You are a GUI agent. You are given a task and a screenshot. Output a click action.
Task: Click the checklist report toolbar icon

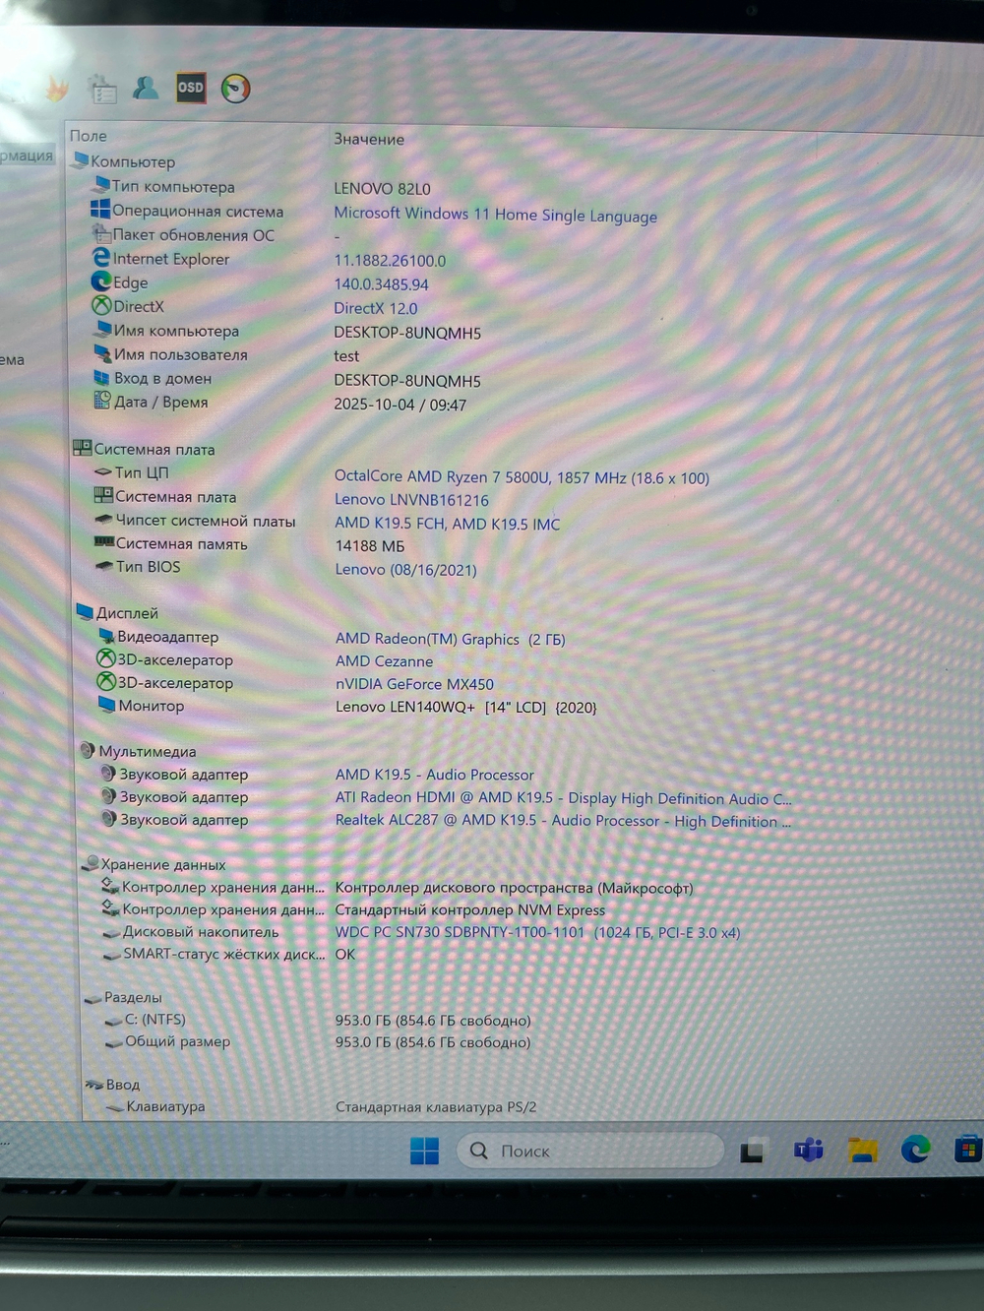(x=102, y=90)
